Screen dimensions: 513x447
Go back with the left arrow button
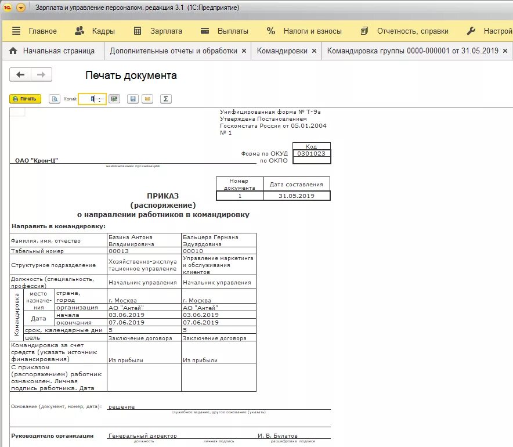(20, 75)
